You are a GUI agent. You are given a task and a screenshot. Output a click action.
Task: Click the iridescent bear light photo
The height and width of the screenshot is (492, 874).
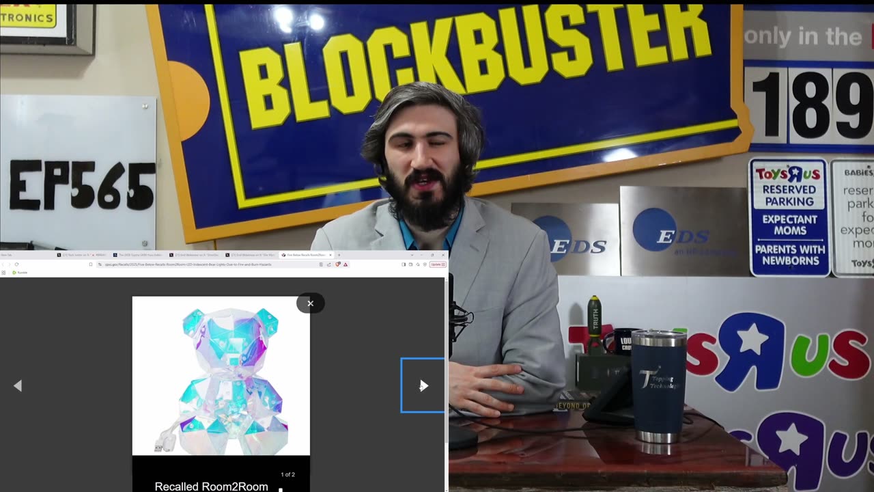tap(221, 376)
